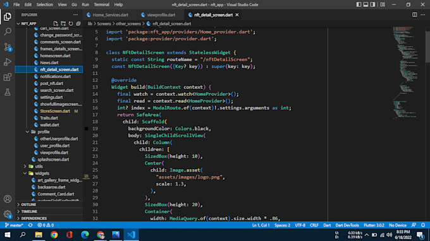This screenshot has height=241, width=430.
Task: Click the lightbulb icon near line 26
Action: point(86,177)
